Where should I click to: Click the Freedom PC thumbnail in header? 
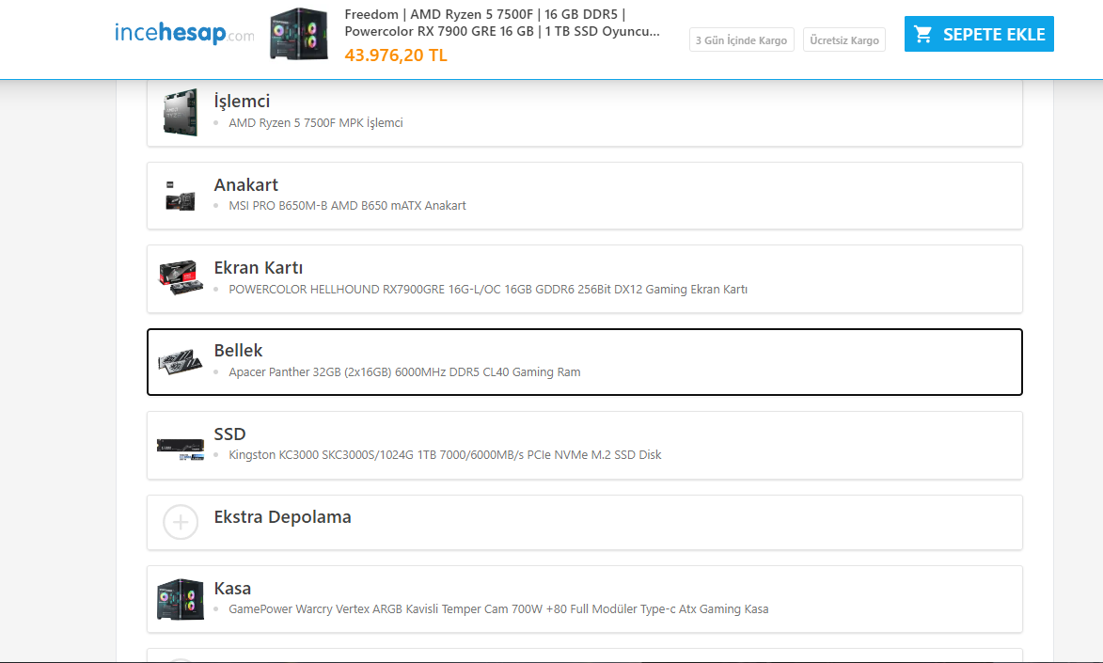click(x=300, y=34)
